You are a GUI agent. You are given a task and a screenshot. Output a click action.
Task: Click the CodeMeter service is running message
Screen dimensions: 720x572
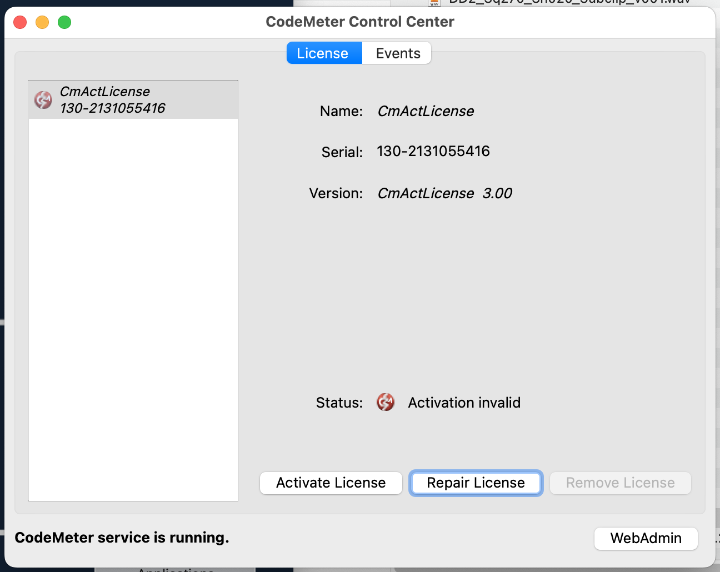[x=122, y=538]
